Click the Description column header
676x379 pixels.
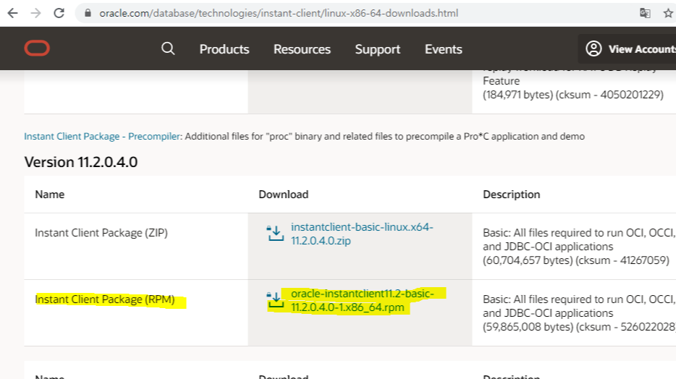pyautogui.click(x=511, y=195)
